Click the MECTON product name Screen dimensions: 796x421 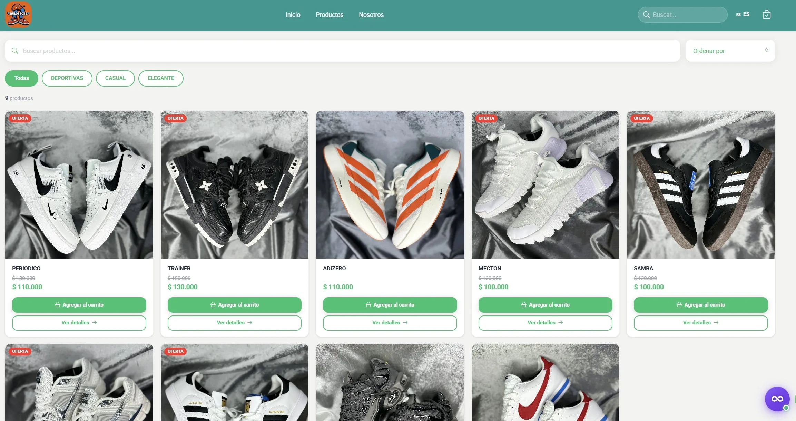coord(490,268)
